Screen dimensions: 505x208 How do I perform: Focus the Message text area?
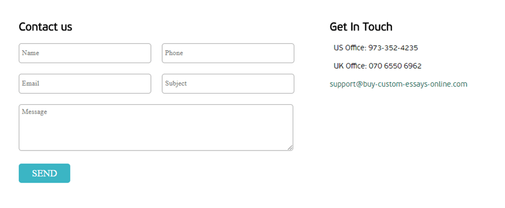(156, 127)
